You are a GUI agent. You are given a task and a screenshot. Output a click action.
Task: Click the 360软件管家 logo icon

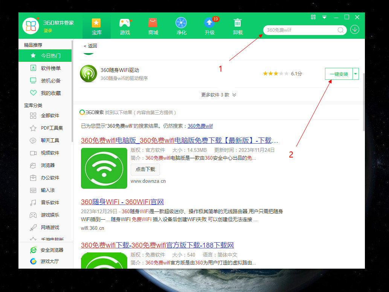31,26
